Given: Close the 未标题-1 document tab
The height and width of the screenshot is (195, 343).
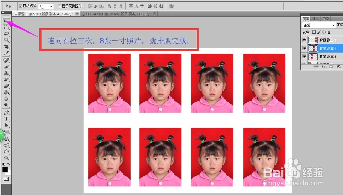Looking at the screenshot, I should click(x=77, y=14).
